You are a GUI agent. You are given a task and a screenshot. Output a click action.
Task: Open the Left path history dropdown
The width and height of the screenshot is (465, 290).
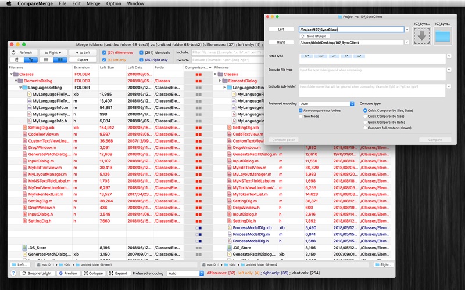point(407,30)
